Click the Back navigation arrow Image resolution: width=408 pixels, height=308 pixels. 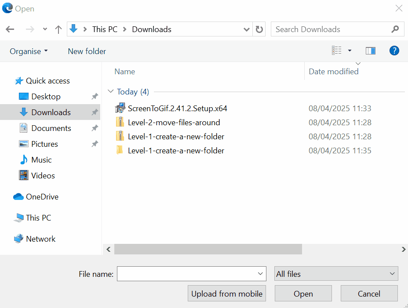(10, 29)
